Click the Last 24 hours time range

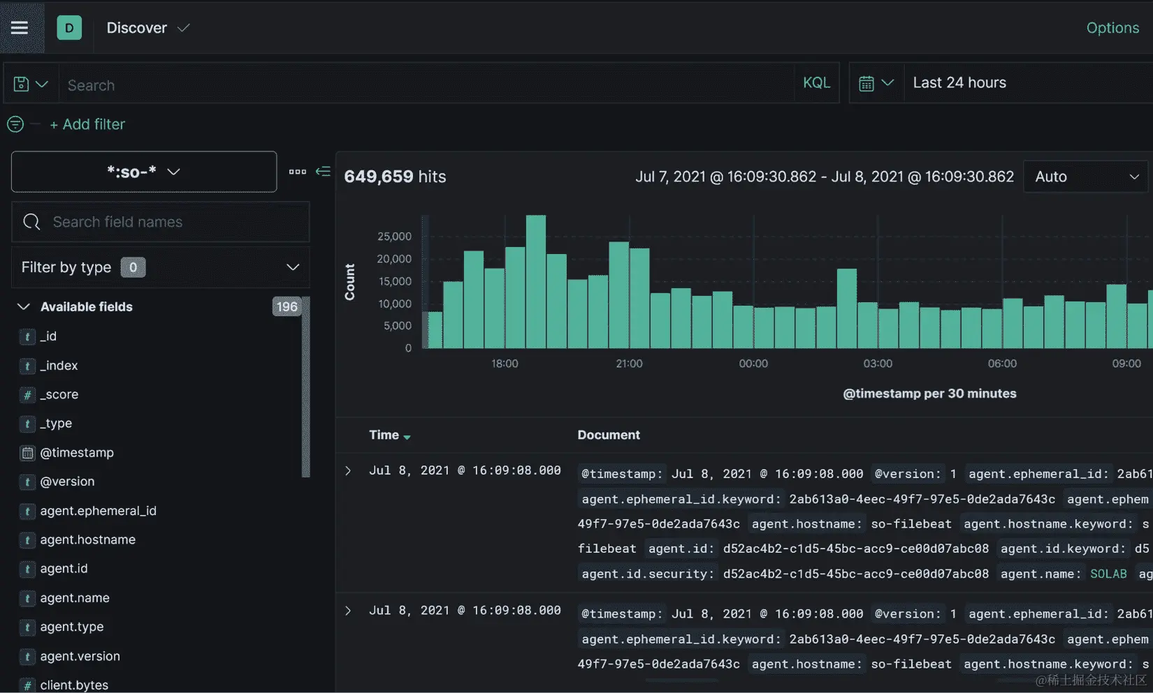(959, 83)
